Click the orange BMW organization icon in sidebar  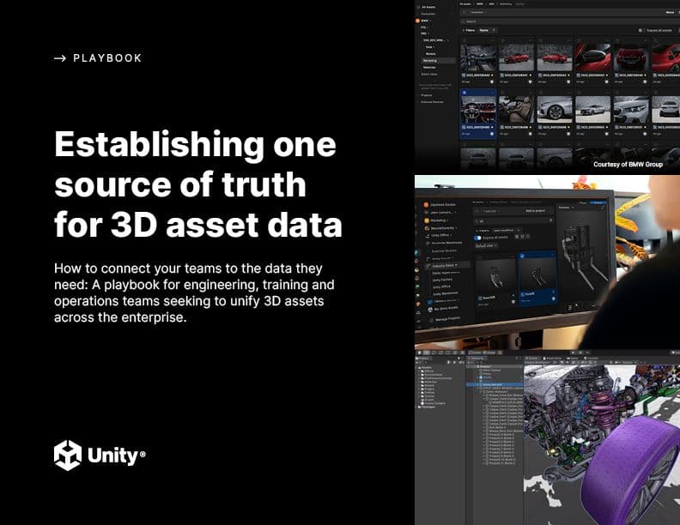417,21
